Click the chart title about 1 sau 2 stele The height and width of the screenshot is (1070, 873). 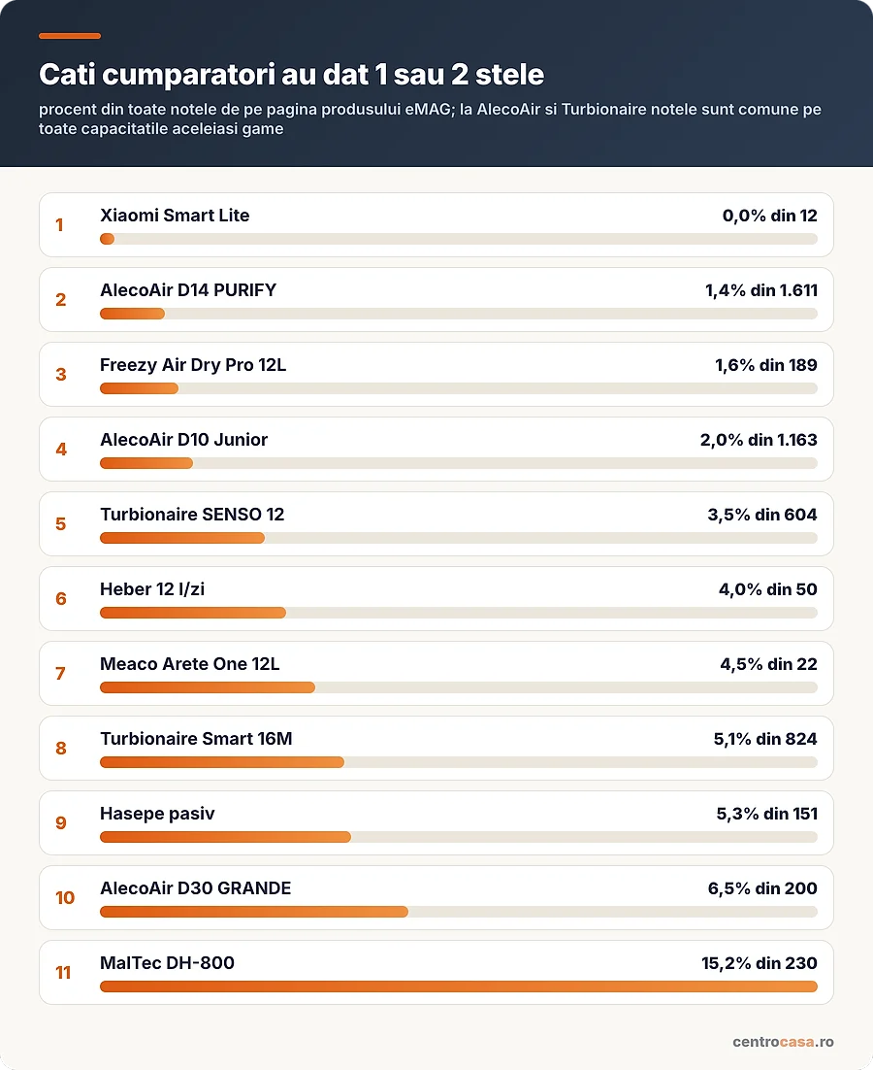point(291,75)
